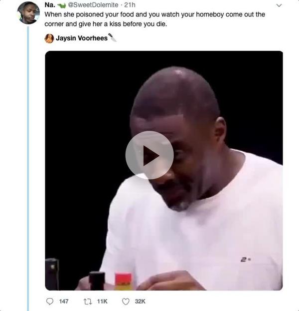Click Jaysin Voorhees's small avatar
Viewport: 299px width, 311px height.
coord(49,38)
